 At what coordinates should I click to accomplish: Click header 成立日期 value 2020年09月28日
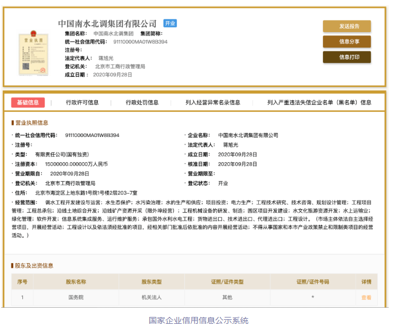(x=112, y=75)
